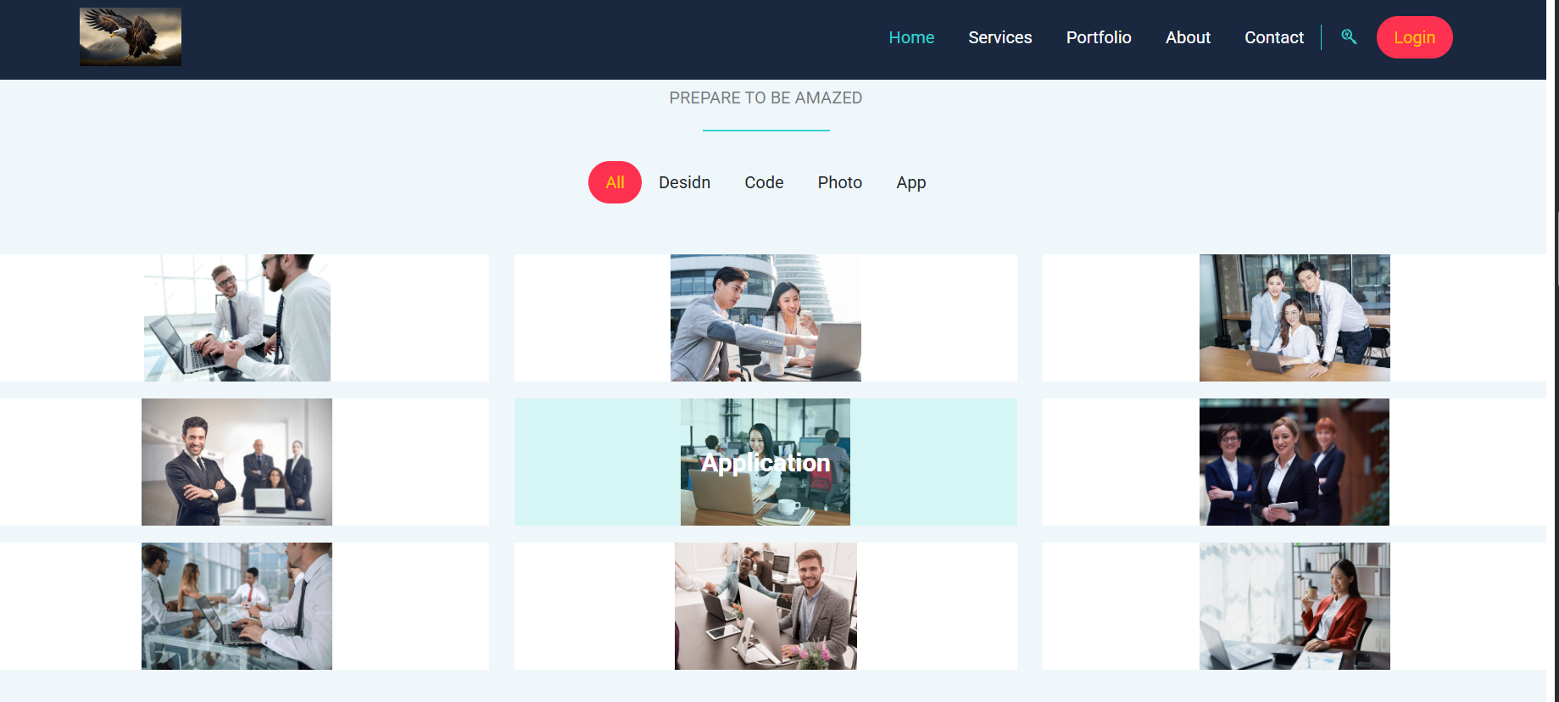The image size is (1559, 702).
Task: Go to the Home nav link
Action: [911, 37]
